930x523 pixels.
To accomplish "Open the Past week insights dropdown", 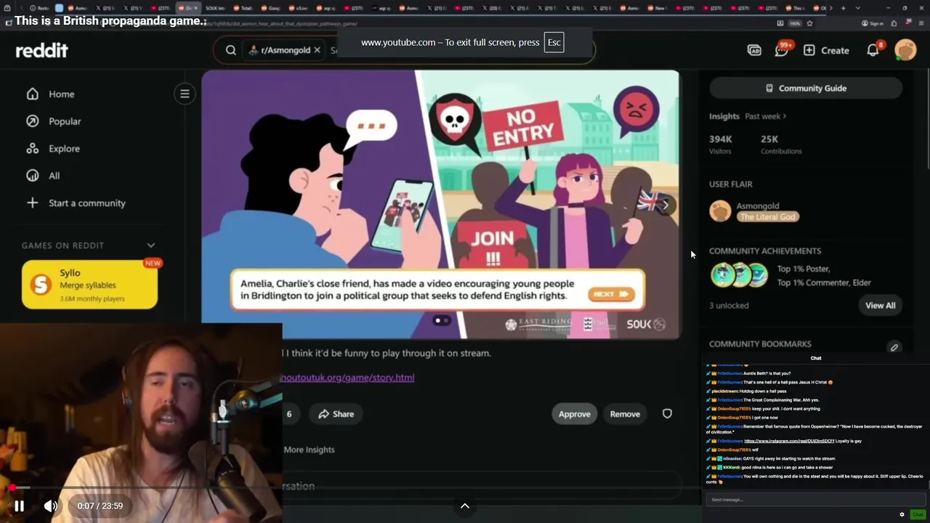I will [x=765, y=116].
